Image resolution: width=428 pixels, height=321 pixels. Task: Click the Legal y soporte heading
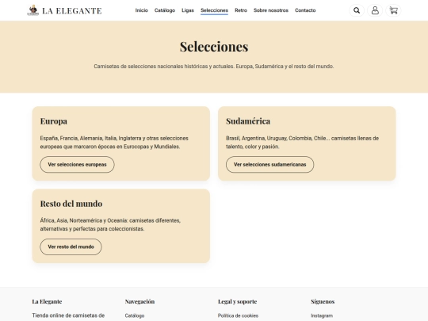[x=237, y=302]
